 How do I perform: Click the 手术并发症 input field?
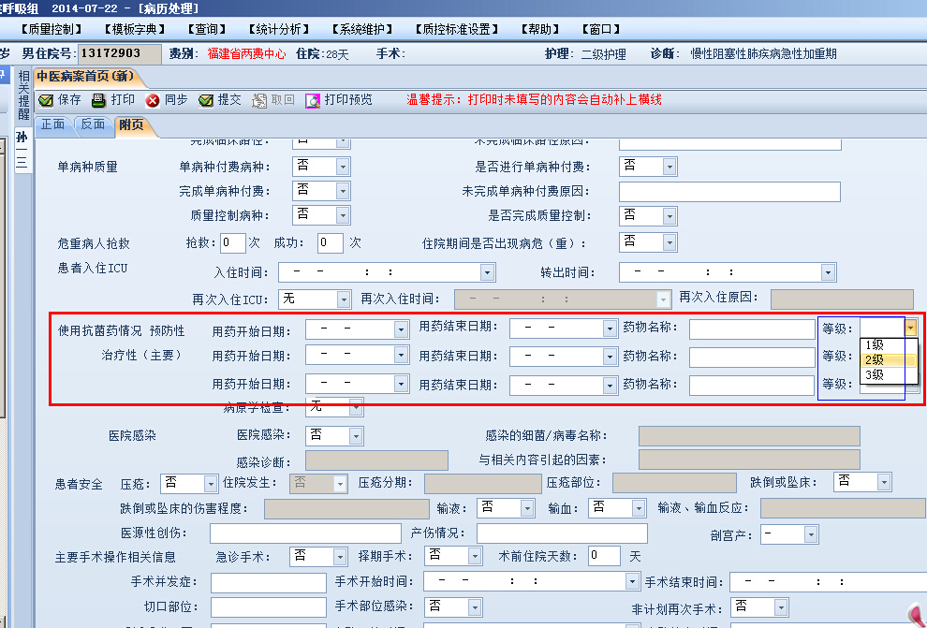click(x=269, y=582)
